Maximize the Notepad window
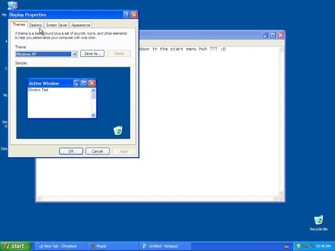Screen dimensions: 335x251 tap(273, 35)
